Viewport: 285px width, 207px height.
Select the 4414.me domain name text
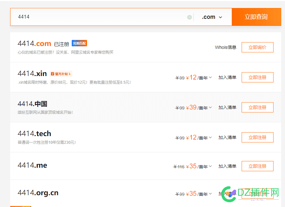click(32, 165)
